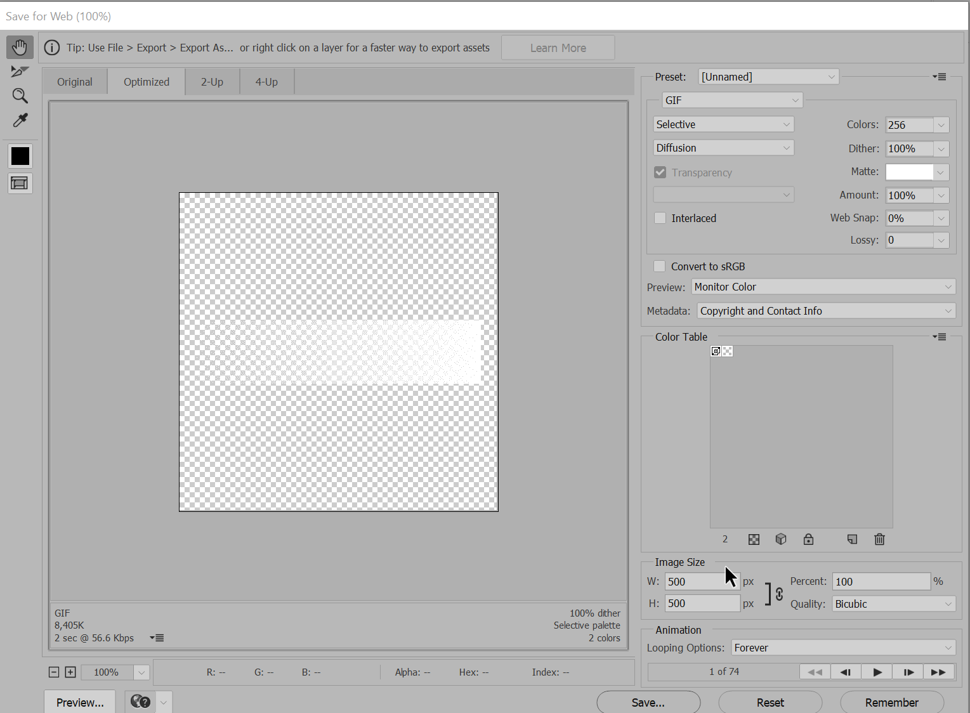Go to previous animation frame

click(x=846, y=672)
